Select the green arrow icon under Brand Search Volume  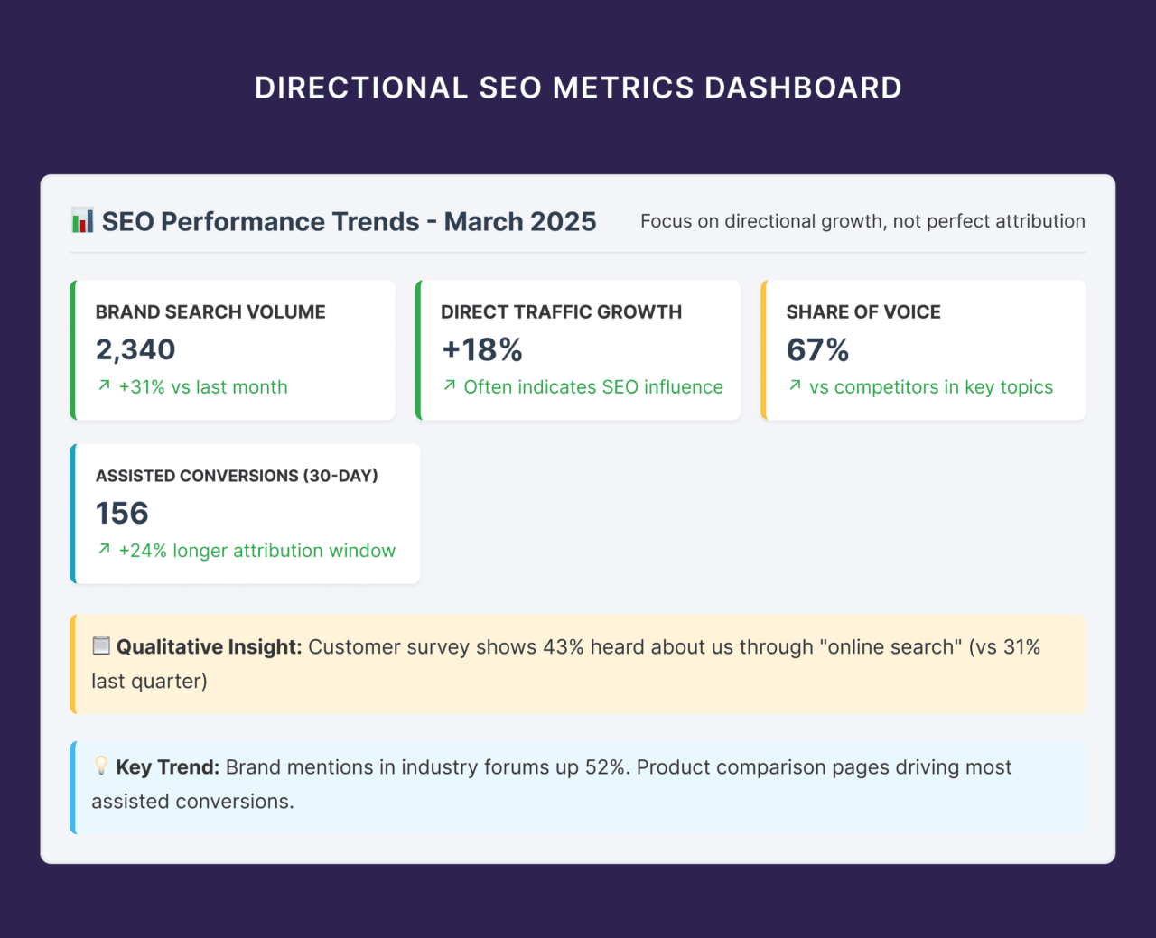(x=103, y=385)
